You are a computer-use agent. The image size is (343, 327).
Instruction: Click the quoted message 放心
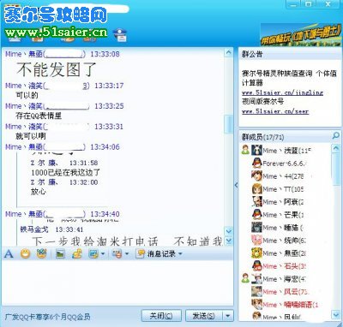[39, 192]
